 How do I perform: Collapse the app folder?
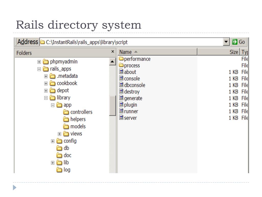point(53,105)
